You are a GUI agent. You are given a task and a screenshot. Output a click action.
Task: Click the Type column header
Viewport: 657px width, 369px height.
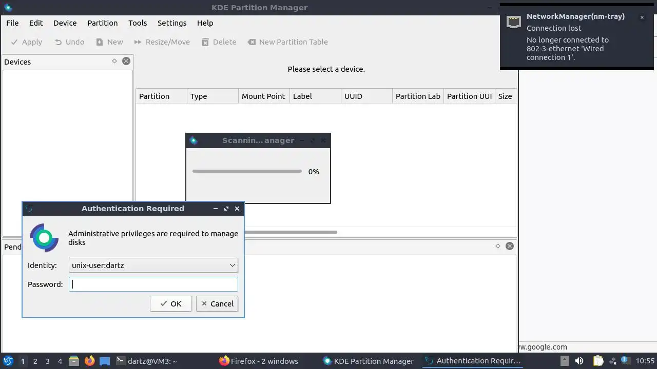213,96
